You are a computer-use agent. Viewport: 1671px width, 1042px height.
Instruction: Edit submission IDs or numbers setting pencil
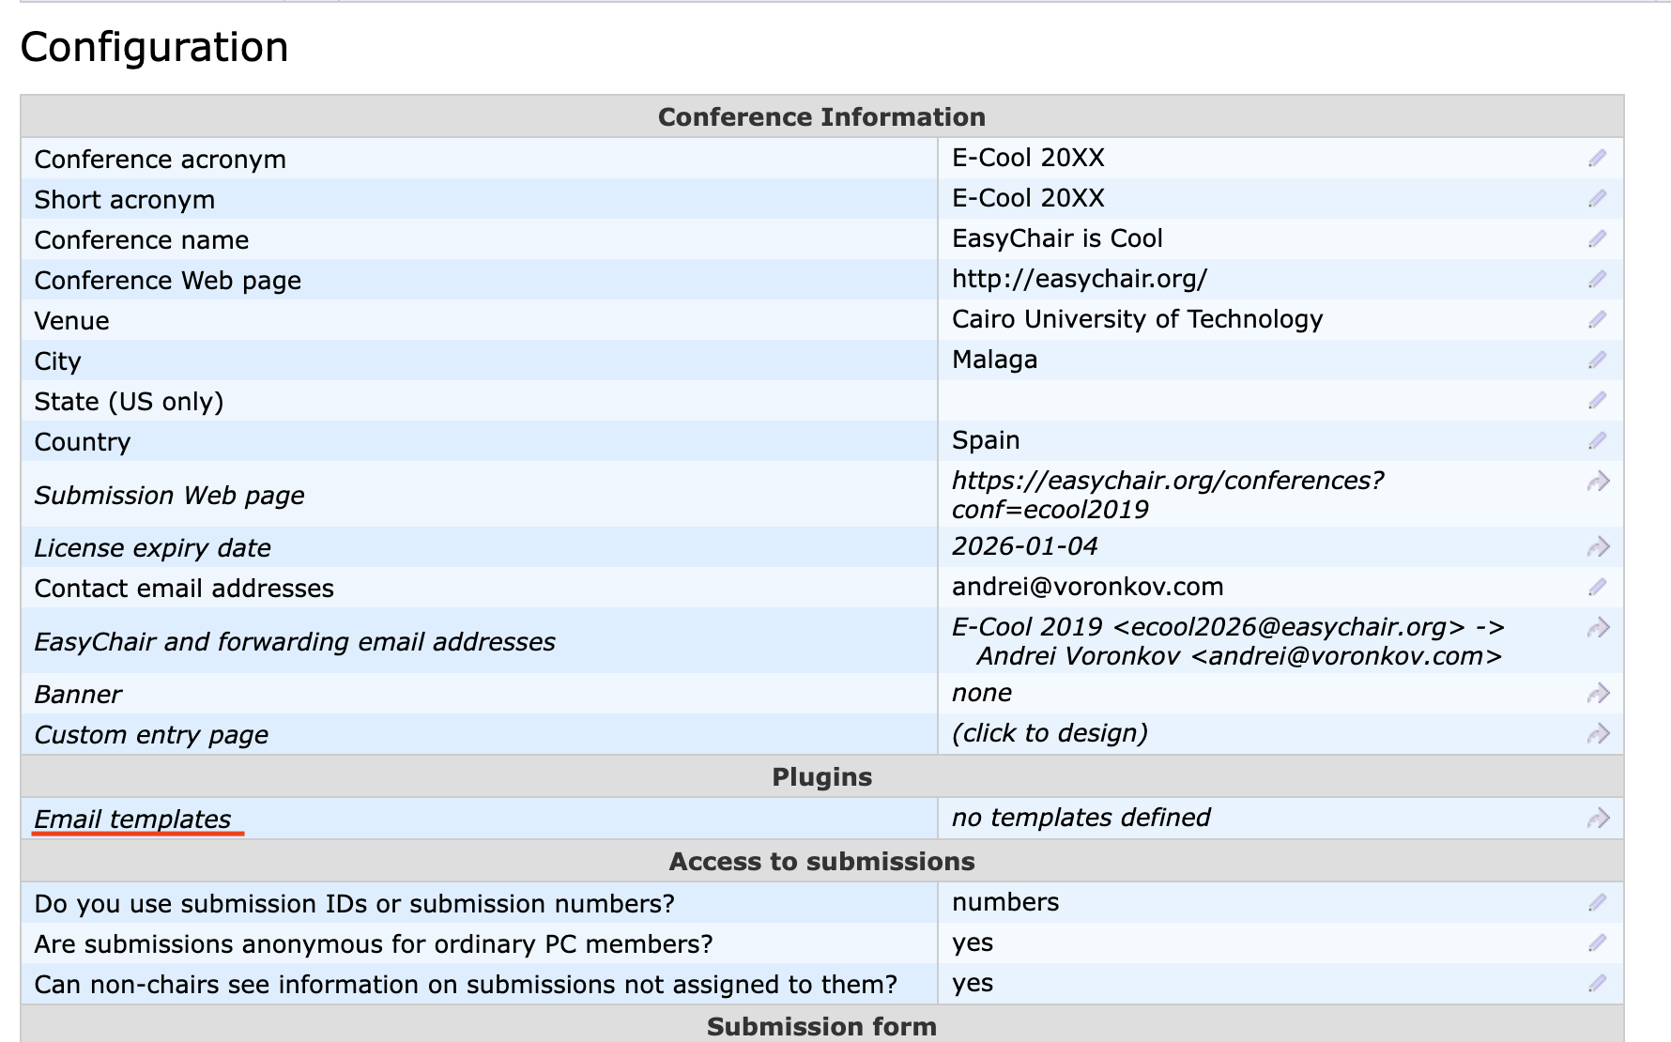pos(1597,903)
